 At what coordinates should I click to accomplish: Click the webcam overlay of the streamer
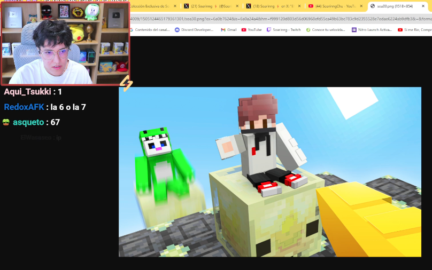(x=65, y=43)
